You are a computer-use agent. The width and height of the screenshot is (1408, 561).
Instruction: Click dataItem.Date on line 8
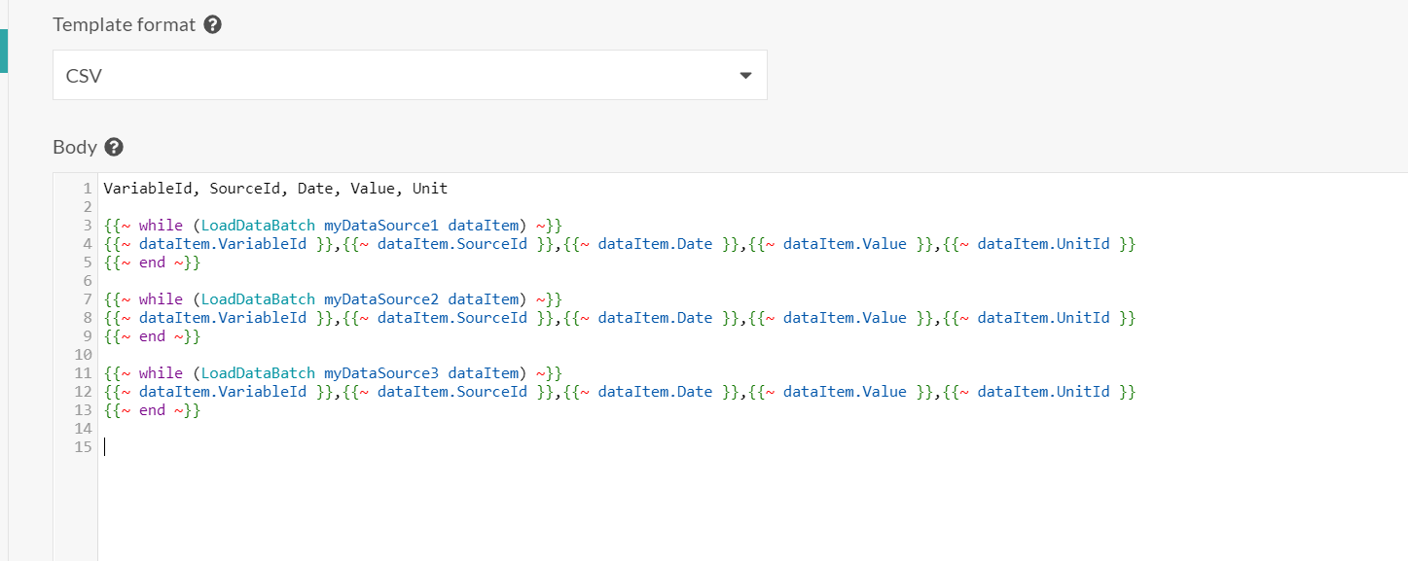655,318
